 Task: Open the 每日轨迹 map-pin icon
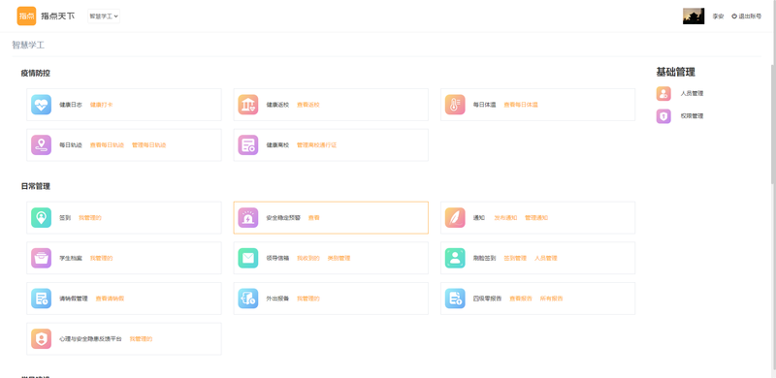[41, 145]
